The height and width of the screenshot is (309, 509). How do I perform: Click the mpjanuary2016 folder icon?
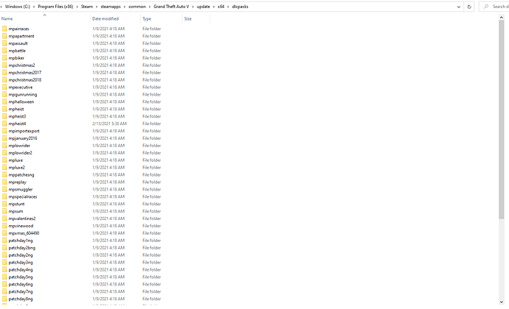tap(4, 138)
